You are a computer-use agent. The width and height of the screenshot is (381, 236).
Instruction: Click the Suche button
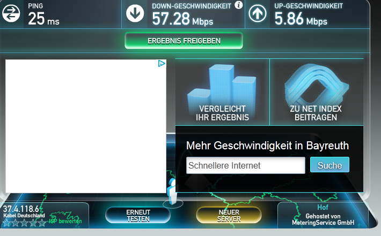329,165
